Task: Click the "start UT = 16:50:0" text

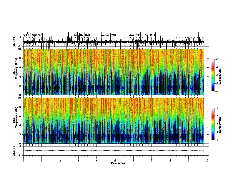Action: pos(142,35)
